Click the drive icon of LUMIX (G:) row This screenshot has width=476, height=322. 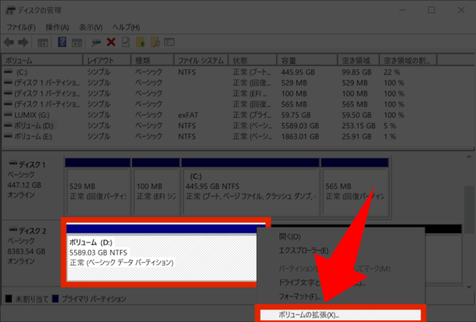click(8, 115)
